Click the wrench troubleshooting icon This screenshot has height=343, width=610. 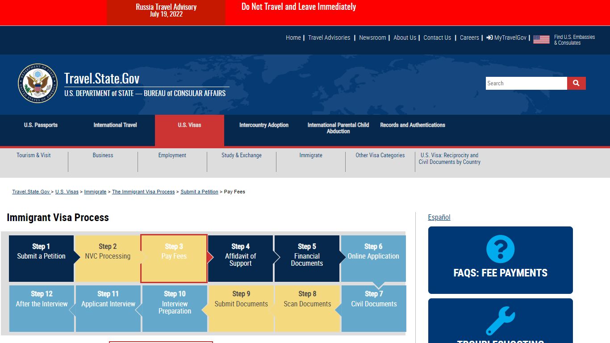[x=500, y=321]
